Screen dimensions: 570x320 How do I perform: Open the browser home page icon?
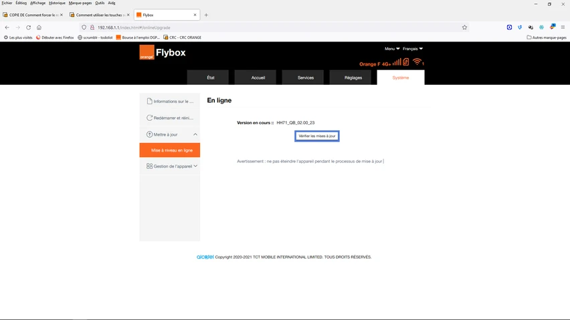[x=39, y=27]
